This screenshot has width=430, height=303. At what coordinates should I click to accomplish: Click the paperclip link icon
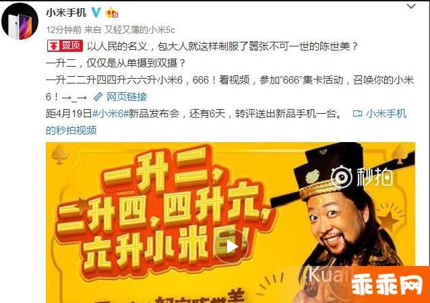click(x=98, y=97)
